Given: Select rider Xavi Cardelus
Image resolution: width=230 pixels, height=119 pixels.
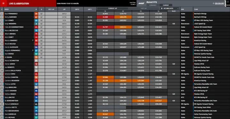Looking at the screenshot, I should (x=11, y=114).
